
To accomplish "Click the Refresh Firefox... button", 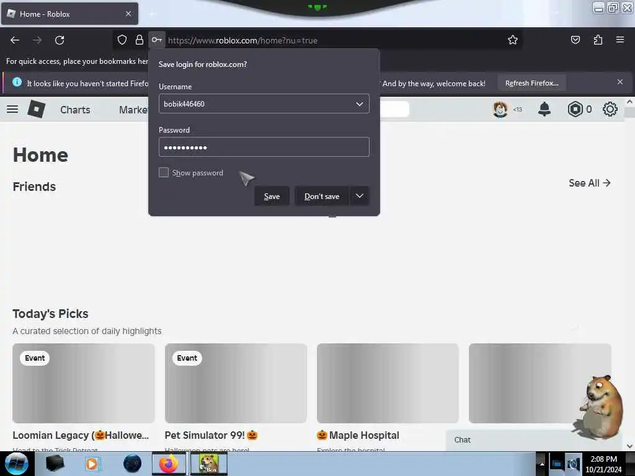I will 531,83.
